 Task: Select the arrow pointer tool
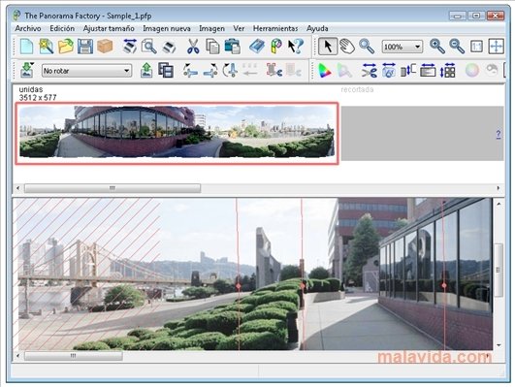328,47
